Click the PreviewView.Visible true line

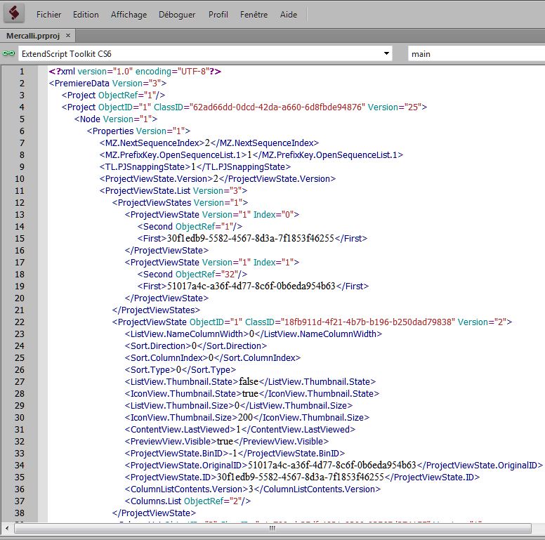coord(227,441)
